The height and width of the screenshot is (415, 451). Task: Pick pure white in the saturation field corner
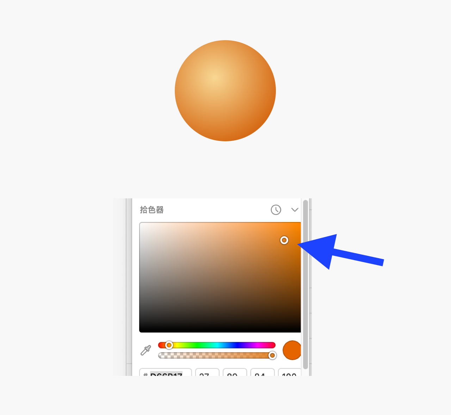click(141, 223)
